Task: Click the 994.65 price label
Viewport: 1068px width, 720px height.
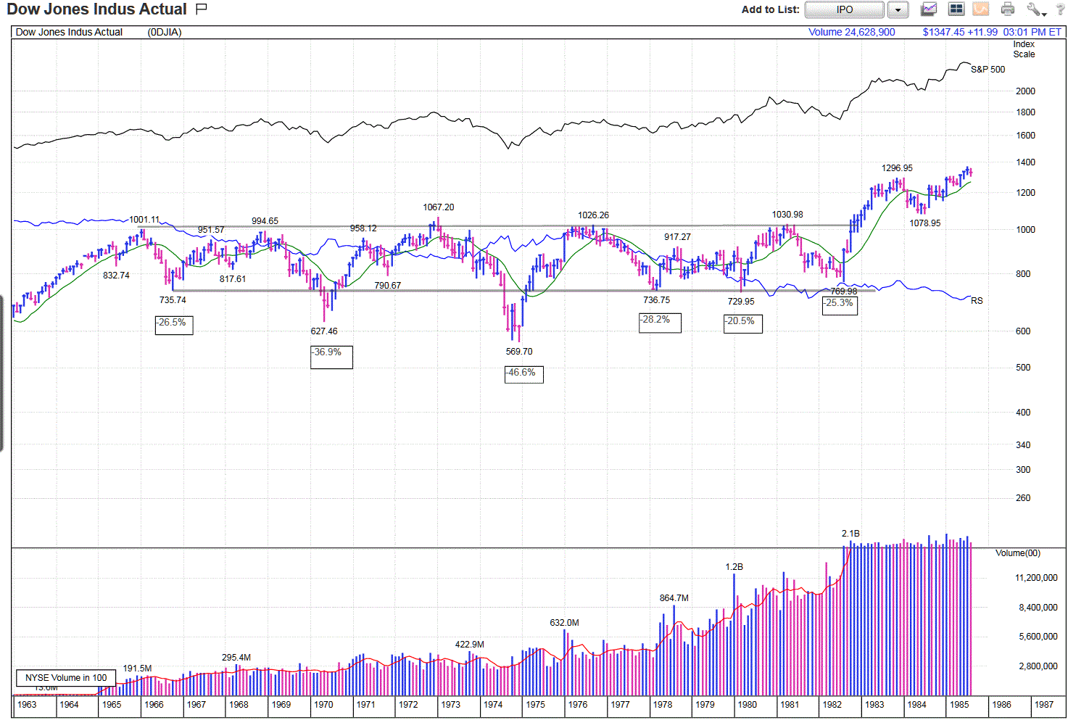Action: point(265,221)
